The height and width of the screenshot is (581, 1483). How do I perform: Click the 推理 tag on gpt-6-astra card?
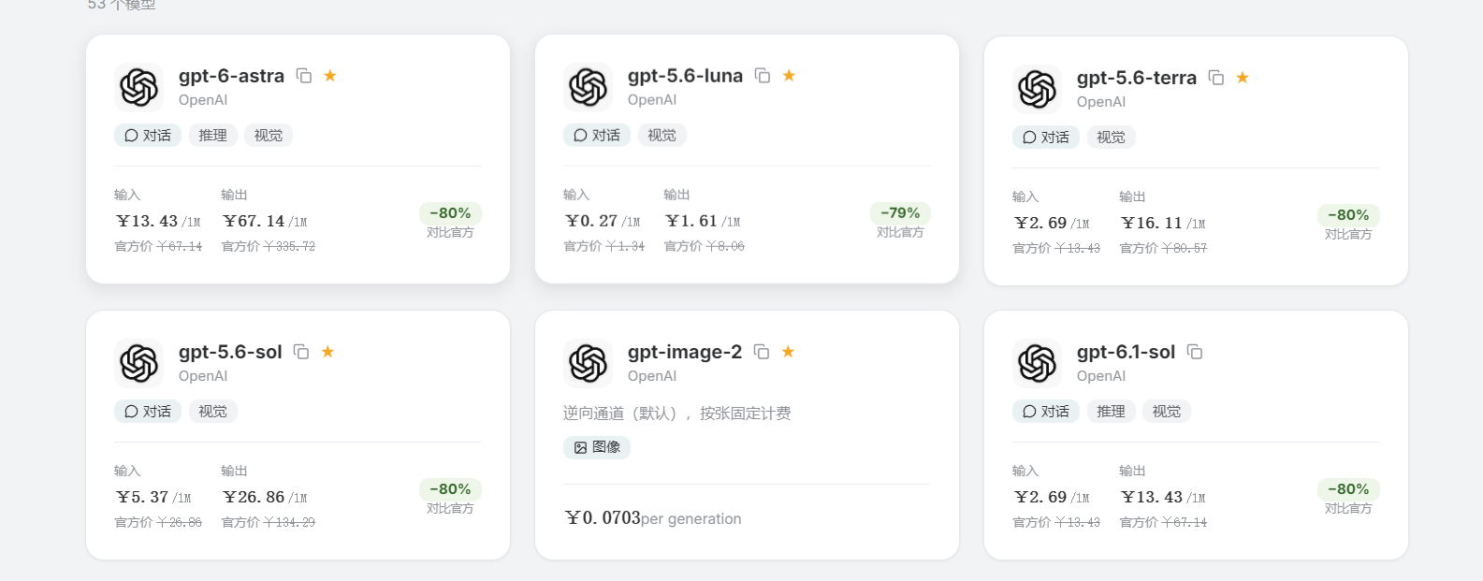click(213, 136)
